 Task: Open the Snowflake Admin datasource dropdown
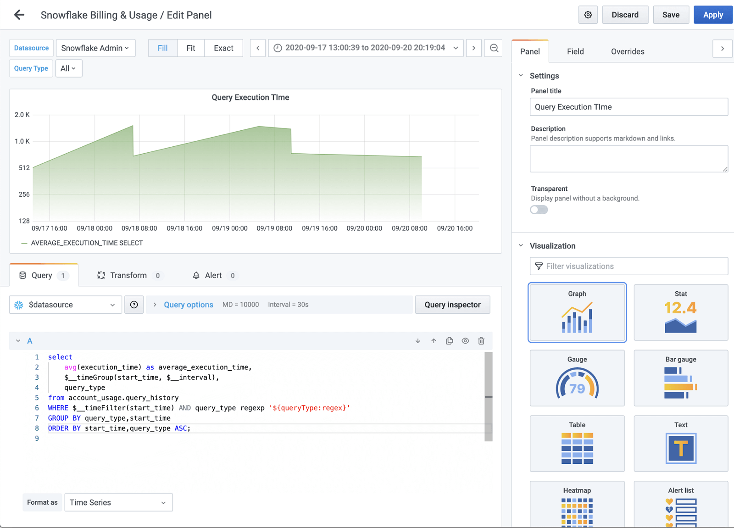pyautogui.click(x=95, y=48)
